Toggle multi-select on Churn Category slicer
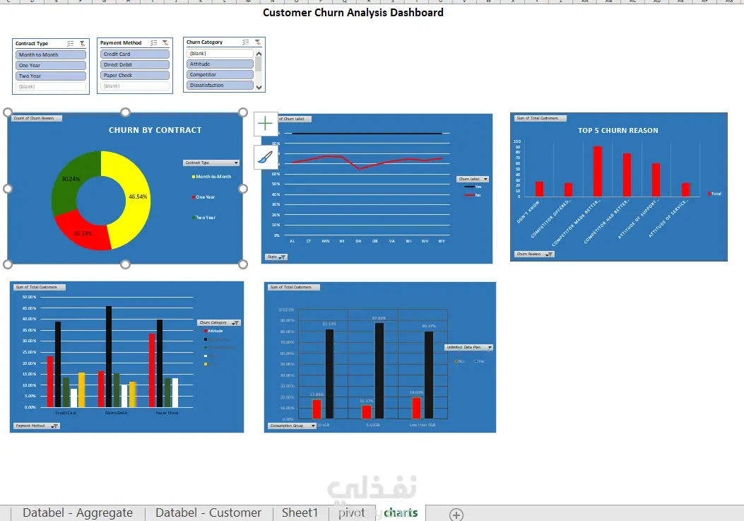The width and height of the screenshot is (744, 521). click(246, 42)
